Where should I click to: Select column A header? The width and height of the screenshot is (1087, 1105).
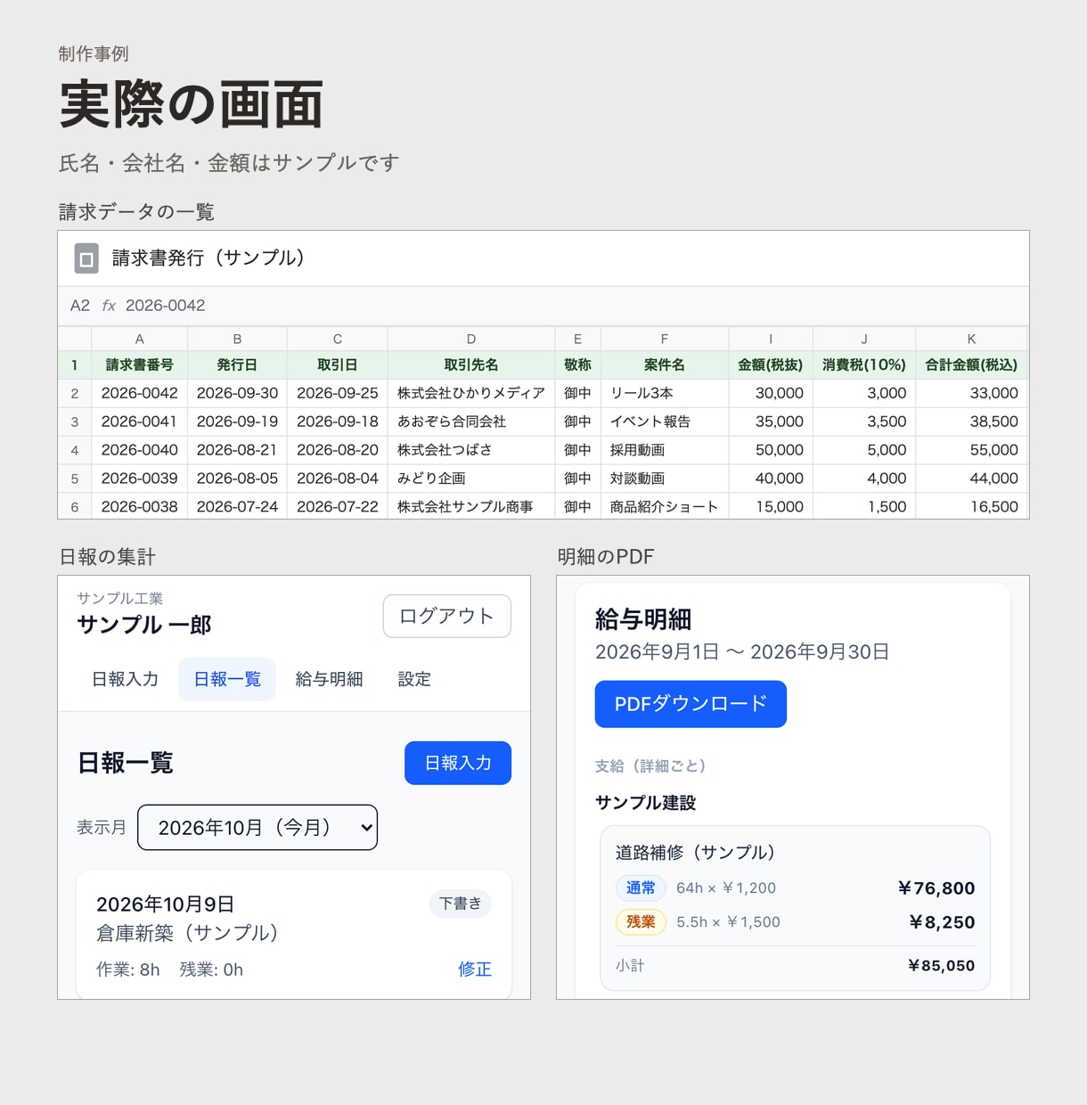tap(140, 339)
